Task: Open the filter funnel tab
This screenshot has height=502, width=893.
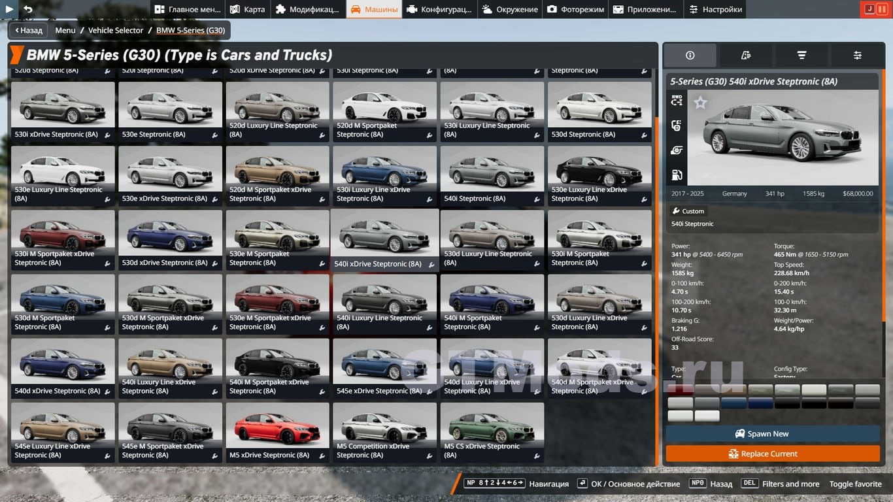Action: (x=801, y=56)
